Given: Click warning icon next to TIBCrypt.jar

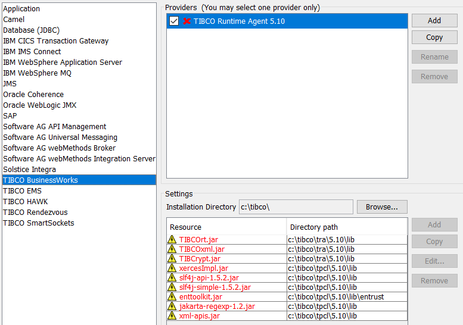Looking at the screenshot, I should coord(172,258).
